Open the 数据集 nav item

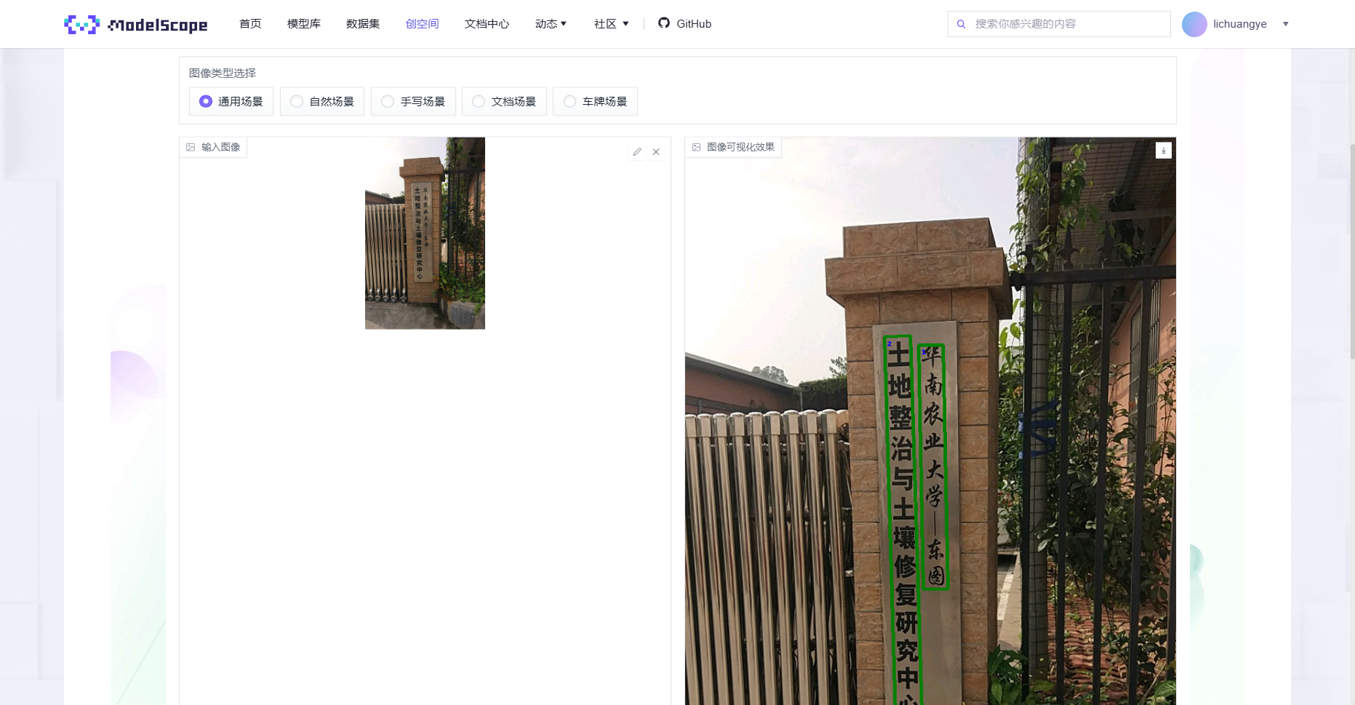[363, 24]
